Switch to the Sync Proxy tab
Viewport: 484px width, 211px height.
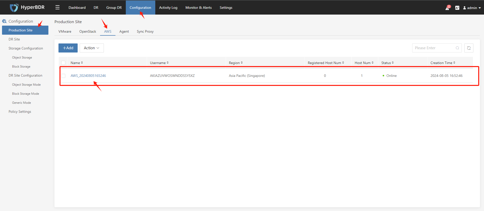(145, 31)
